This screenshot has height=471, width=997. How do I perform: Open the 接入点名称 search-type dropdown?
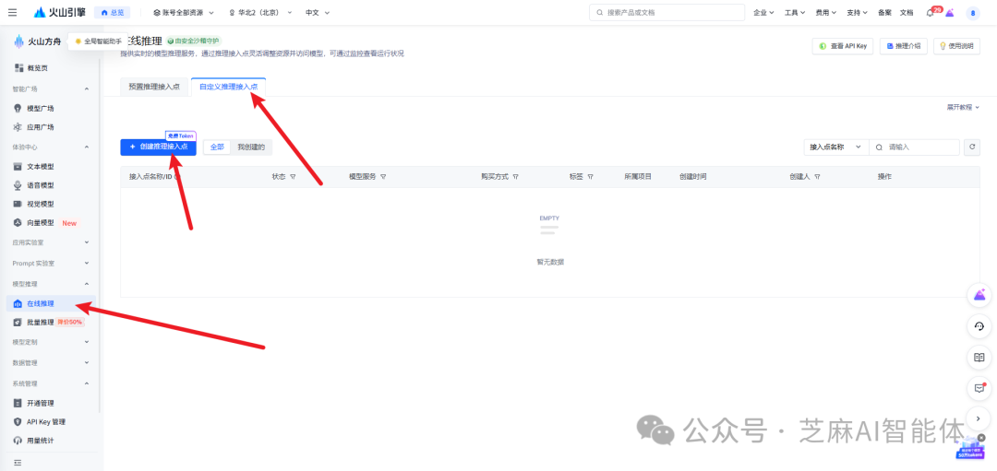835,147
